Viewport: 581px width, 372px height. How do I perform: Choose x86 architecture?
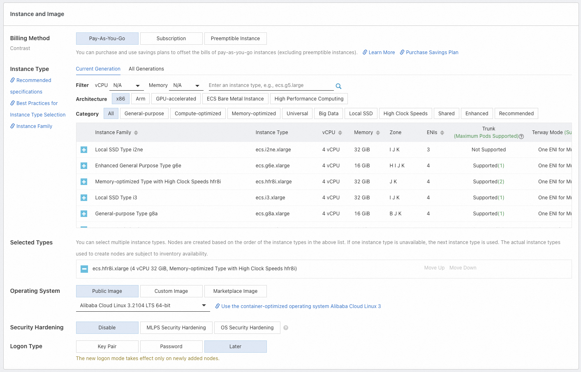coord(120,99)
